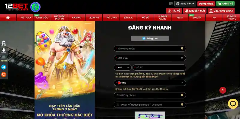Click TẢI VỀ download button

pos(174,11)
